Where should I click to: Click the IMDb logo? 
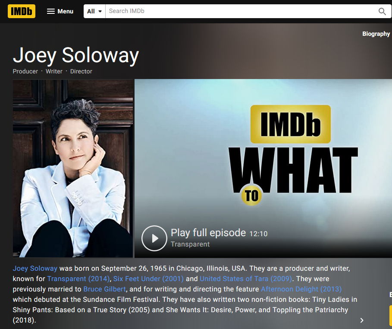(22, 11)
